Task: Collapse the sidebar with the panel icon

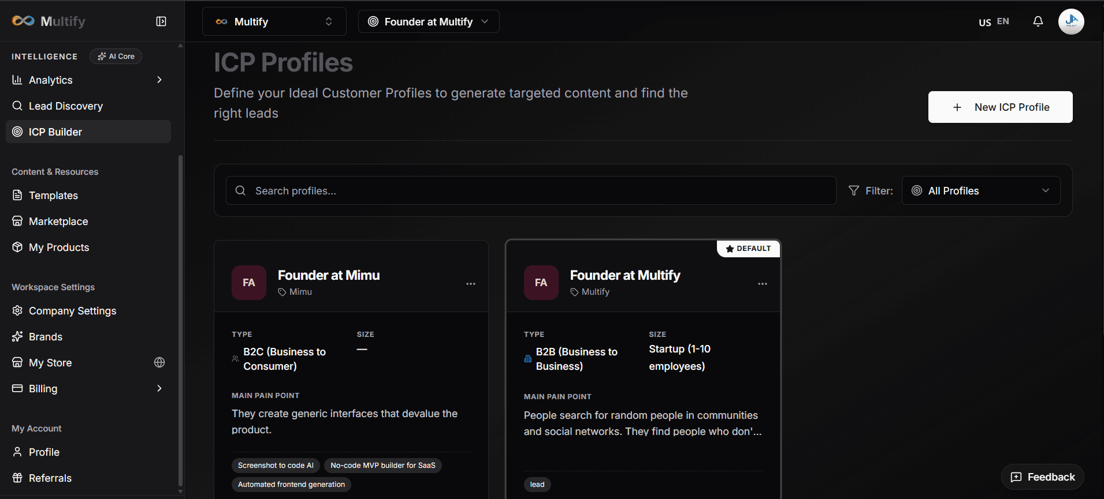Action: (x=161, y=21)
